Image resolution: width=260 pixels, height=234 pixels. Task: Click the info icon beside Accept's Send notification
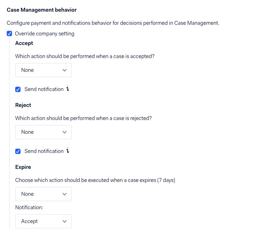[x=68, y=89]
